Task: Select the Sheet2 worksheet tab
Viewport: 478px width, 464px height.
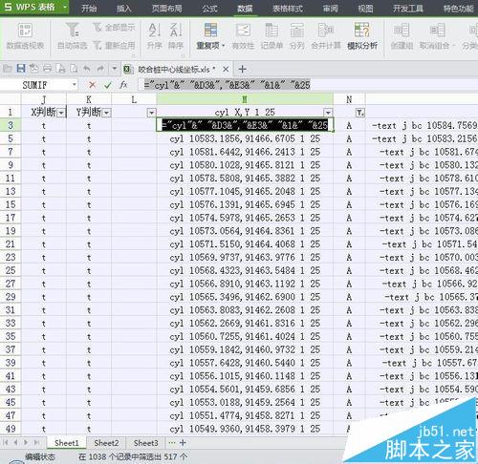Action: (106, 443)
